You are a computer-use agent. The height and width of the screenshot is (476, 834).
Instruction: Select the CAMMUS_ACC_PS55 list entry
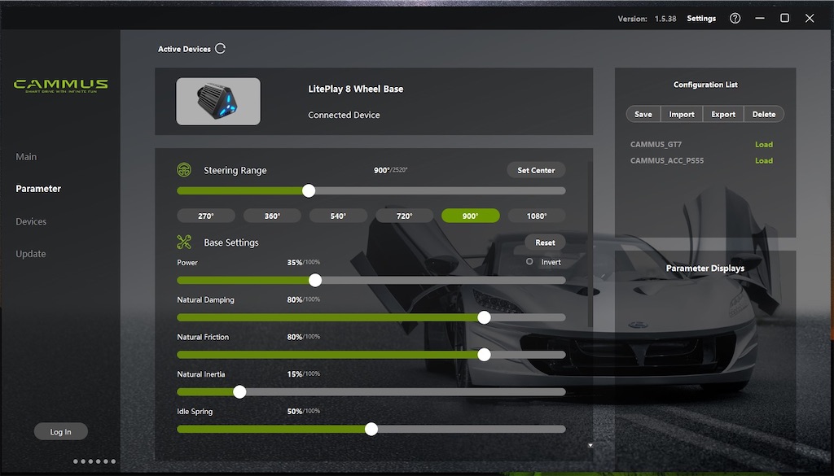667,160
